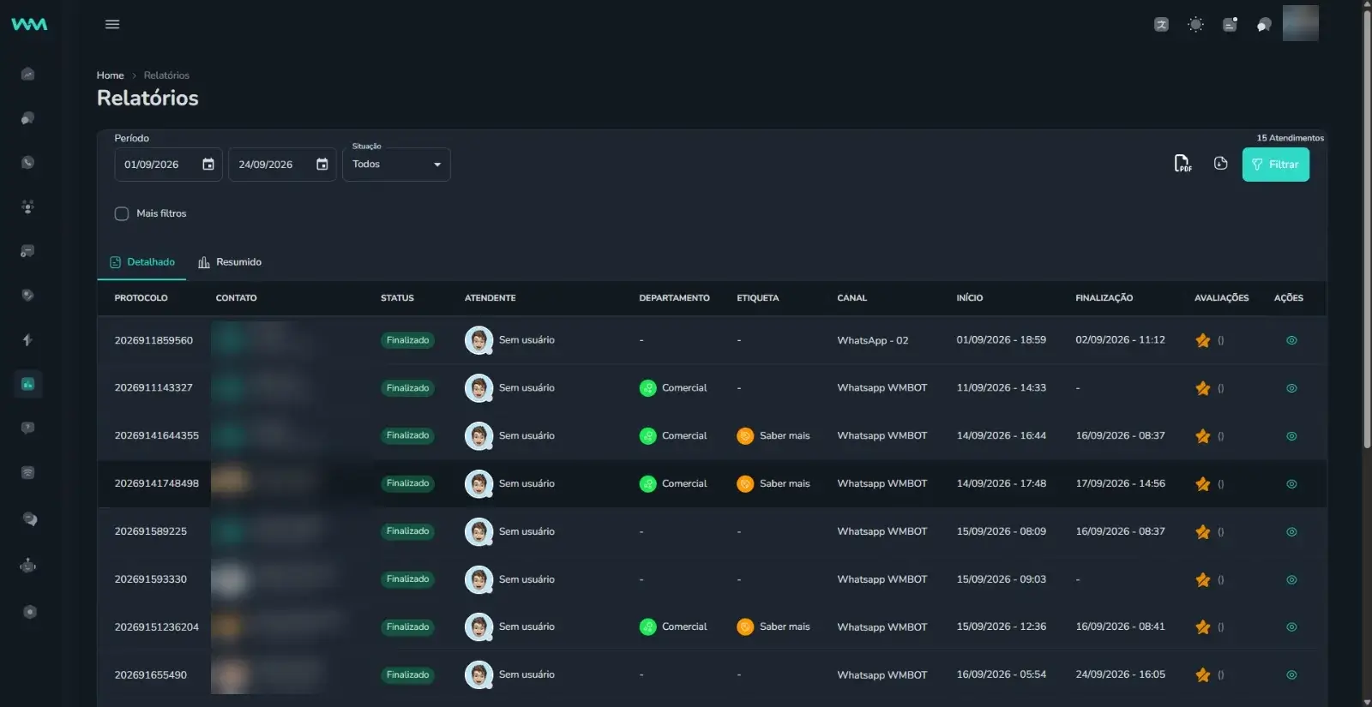Open calendar picker for start date 01/09/2026
This screenshot has height=707, width=1372.
coord(208,165)
